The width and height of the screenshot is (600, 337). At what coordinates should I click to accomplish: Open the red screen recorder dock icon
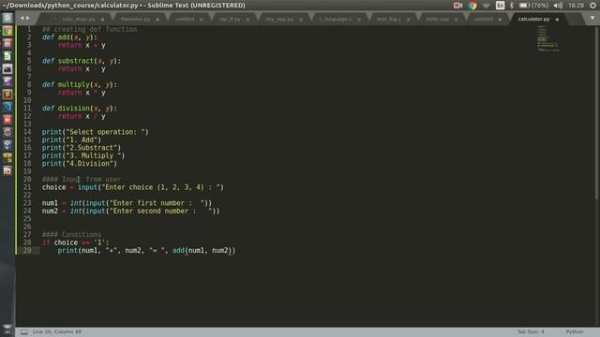7,120
